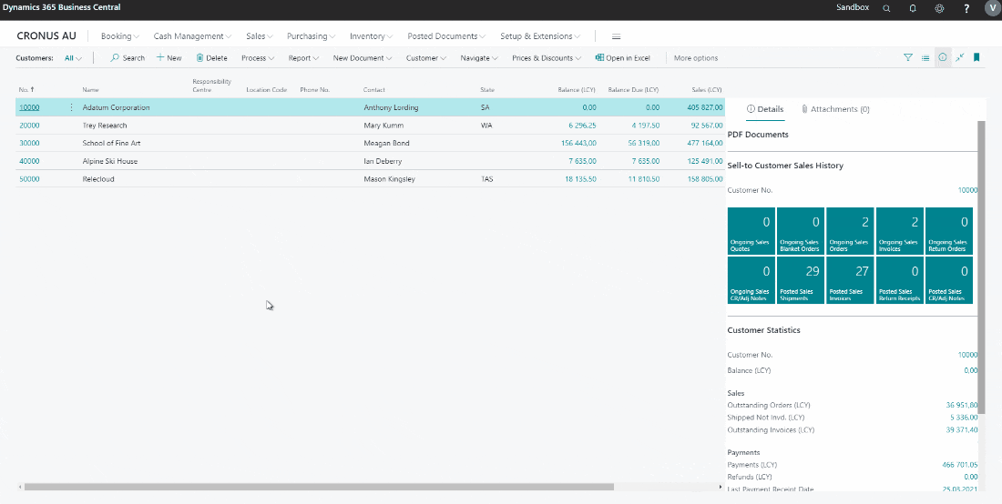Open Ongoing Sales Blanket Orders tile
Screen dimensions: 1002x504
click(800, 231)
